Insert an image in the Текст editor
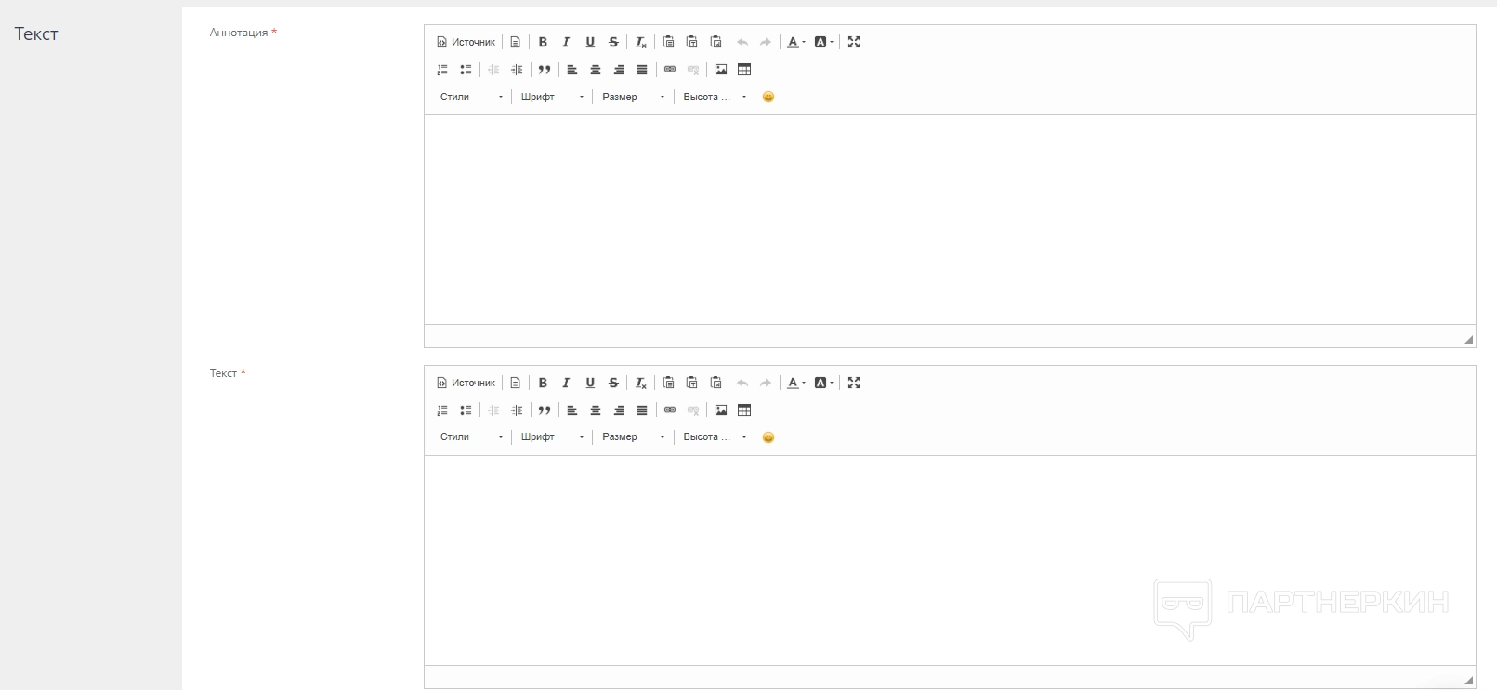Viewport: 1497px width, 690px height. click(721, 410)
